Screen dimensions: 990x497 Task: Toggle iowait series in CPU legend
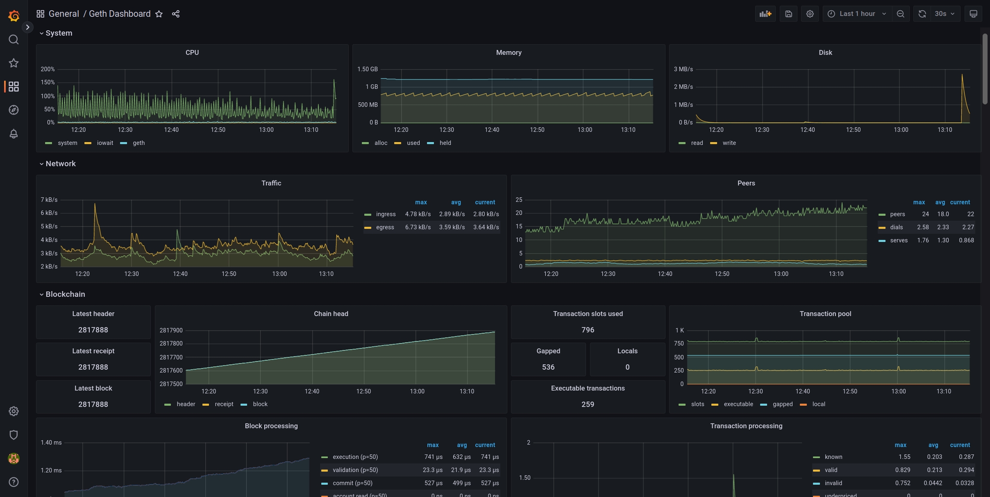click(105, 143)
